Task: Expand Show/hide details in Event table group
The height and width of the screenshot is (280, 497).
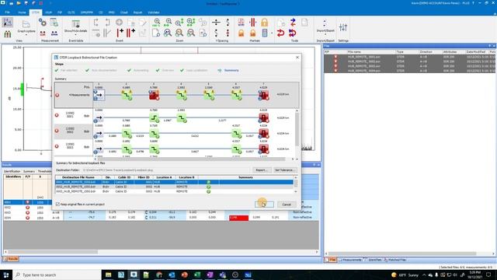Action: 75,27
